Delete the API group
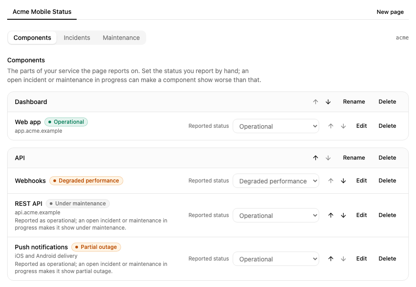The image size is (416, 287). coord(387,158)
